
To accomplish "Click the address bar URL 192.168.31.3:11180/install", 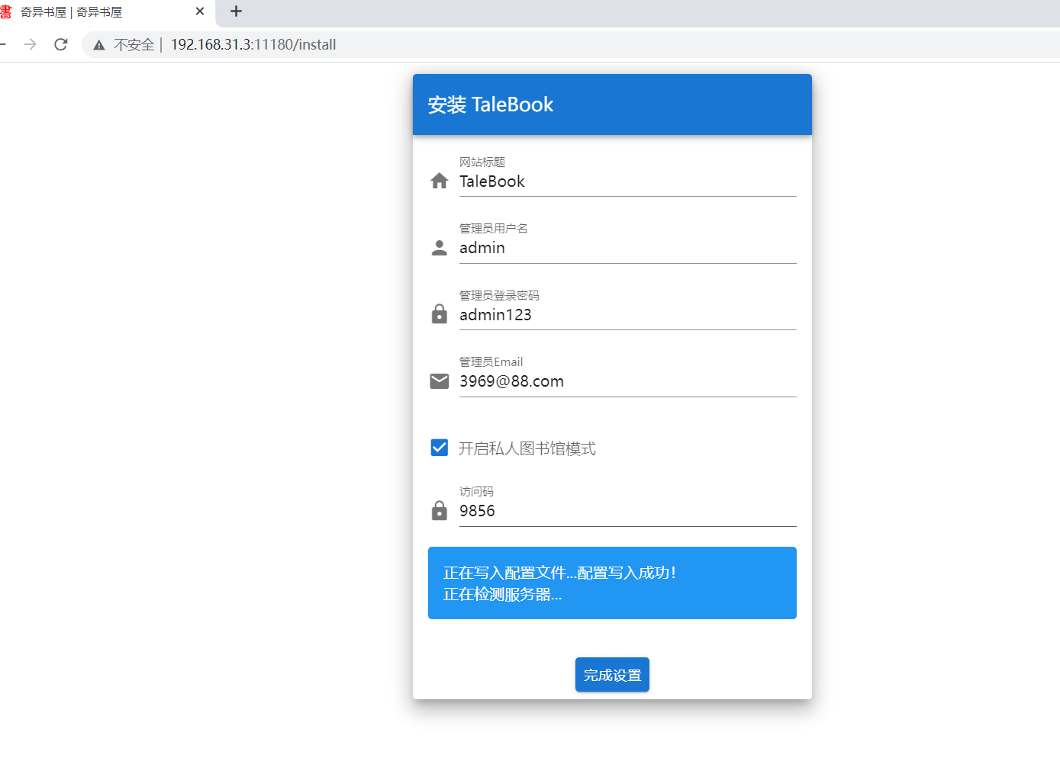I will 253,45.
